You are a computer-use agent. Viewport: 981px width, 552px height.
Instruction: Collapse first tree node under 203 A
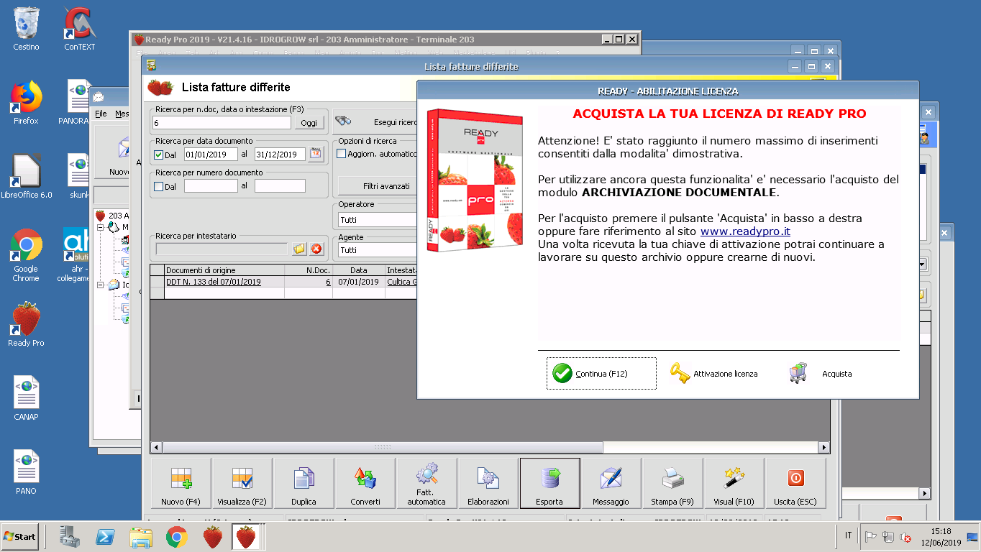101,227
